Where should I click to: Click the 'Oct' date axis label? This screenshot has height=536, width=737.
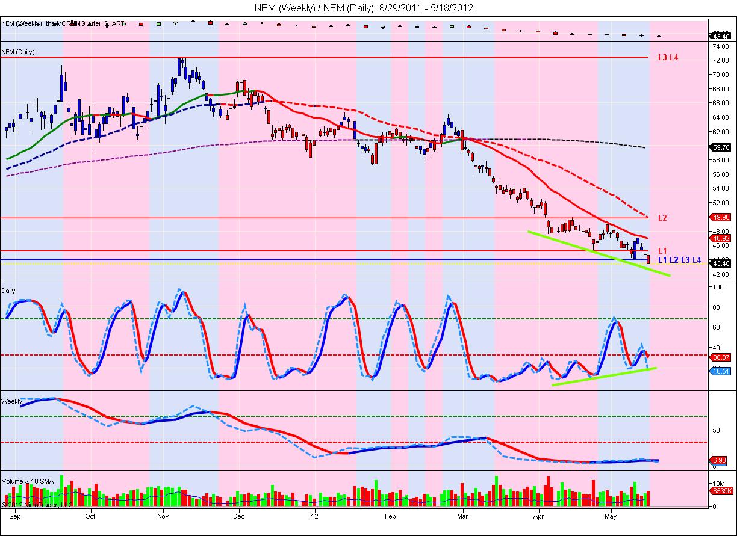(x=90, y=516)
